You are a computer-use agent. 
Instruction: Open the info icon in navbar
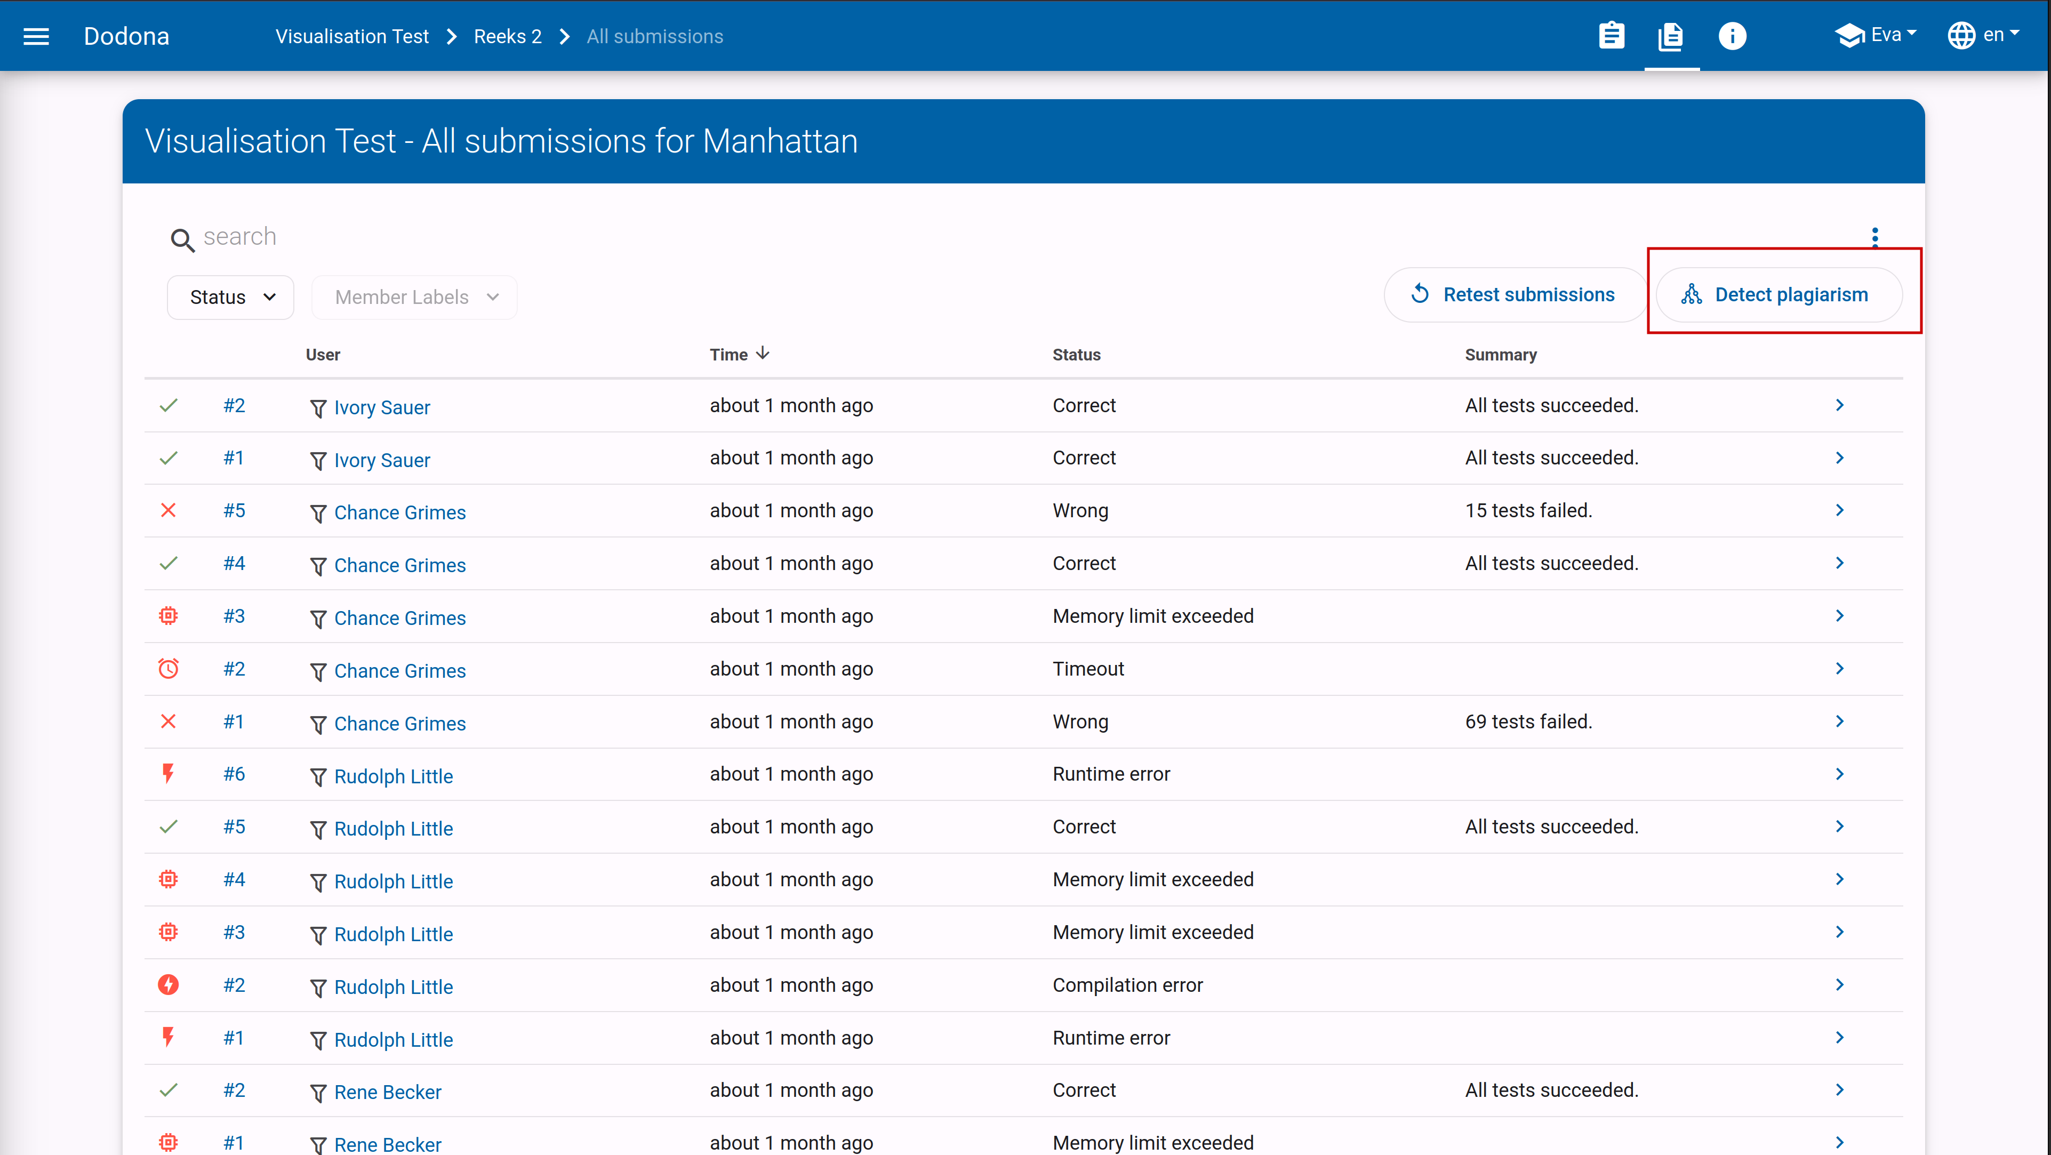[x=1732, y=36]
